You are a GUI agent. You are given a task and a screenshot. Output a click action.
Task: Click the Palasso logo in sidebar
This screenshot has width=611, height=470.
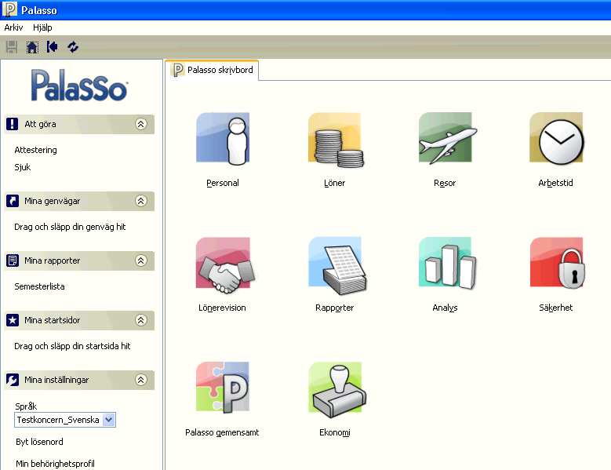[79, 86]
